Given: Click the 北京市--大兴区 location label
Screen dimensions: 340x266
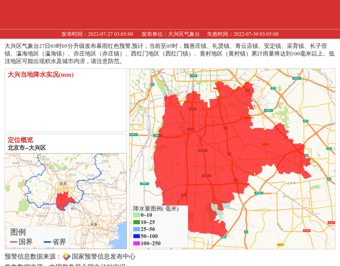Looking at the screenshot, I should point(27,148).
